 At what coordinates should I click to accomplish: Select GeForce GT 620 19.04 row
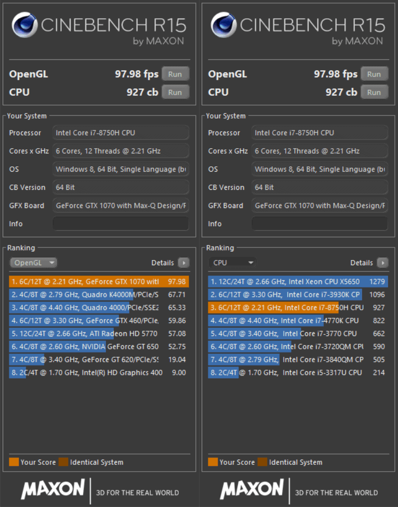click(x=99, y=359)
